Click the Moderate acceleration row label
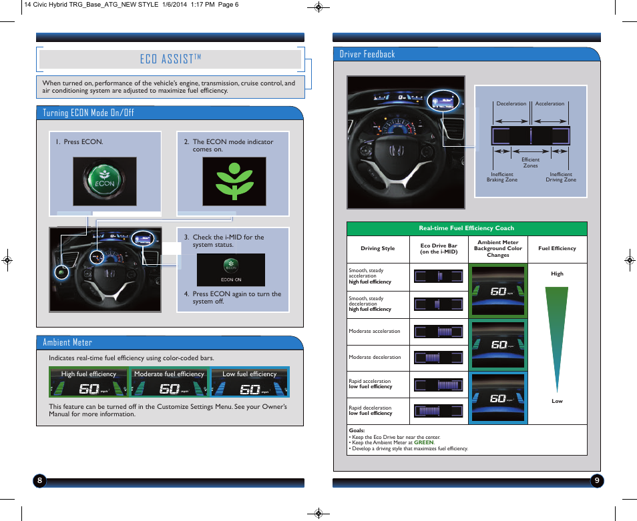Image resolution: width=637 pixels, height=521 pixels. click(x=374, y=331)
